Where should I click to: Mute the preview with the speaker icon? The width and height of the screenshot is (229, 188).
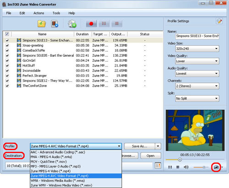click(x=186, y=167)
